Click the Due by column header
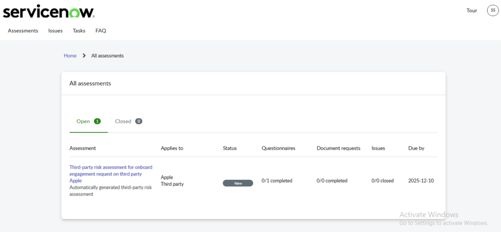 coord(416,148)
